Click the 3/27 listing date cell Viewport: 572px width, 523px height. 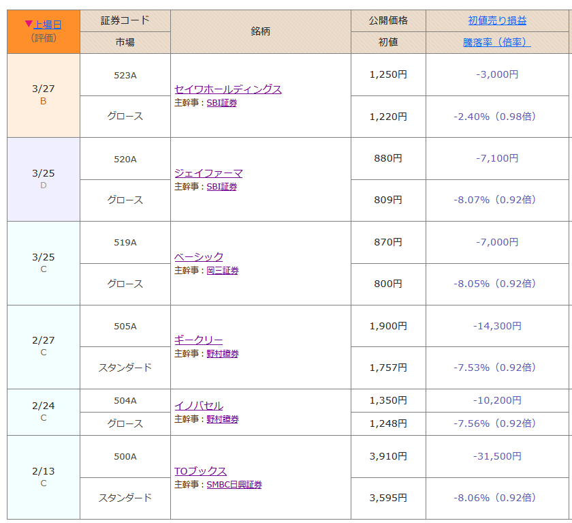[44, 95]
